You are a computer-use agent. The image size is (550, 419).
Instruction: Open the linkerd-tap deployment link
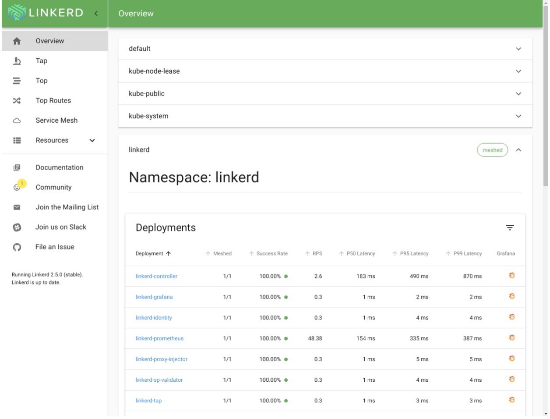[x=148, y=401]
